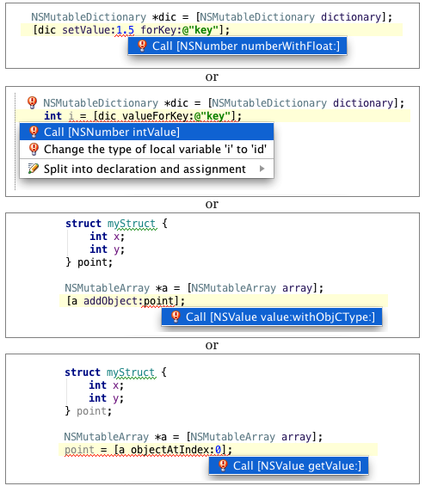
Task: Click underlined point argument in addObject call
Action: click(x=158, y=301)
